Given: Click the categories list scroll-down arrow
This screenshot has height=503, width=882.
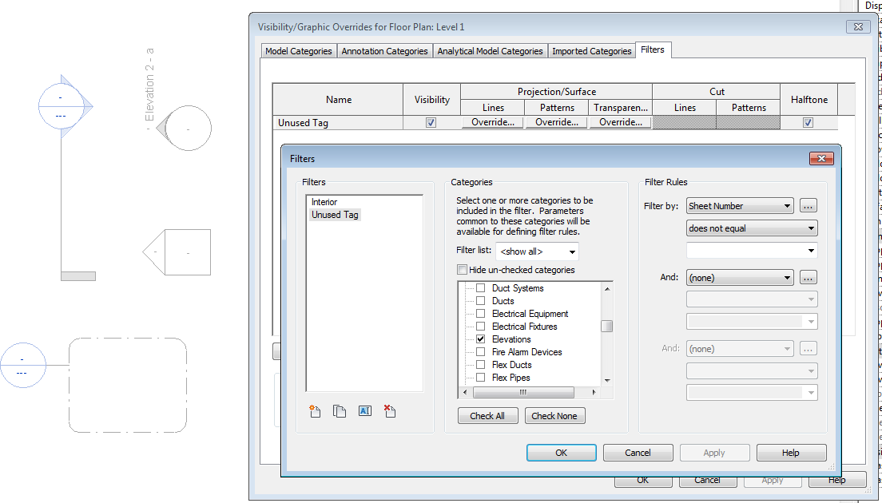Looking at the screenshot, I should click(607, 381).
